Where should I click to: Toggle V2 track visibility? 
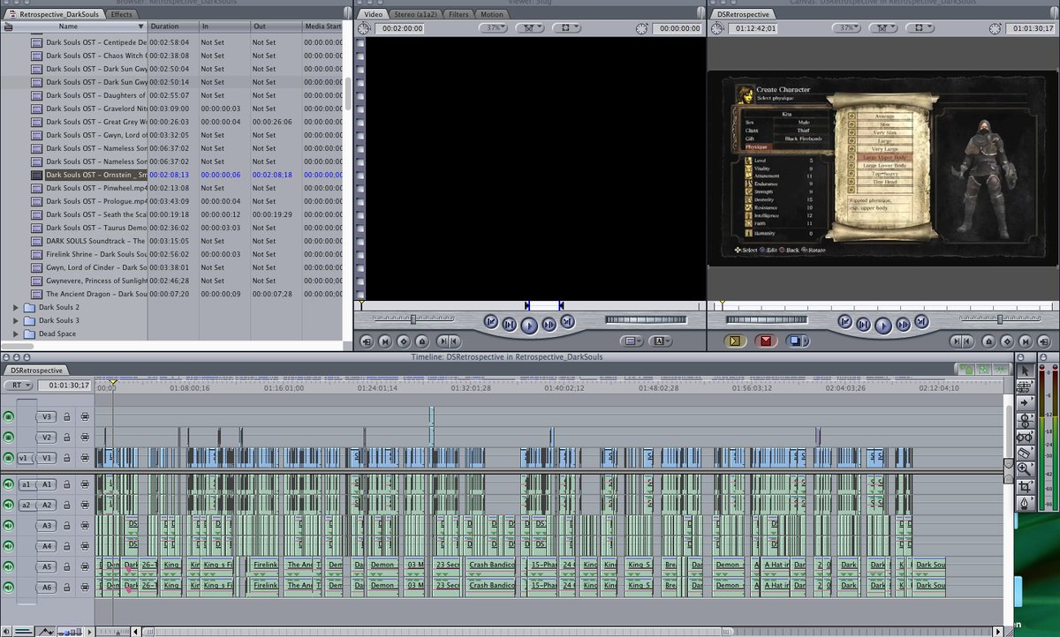coord(9,437)
